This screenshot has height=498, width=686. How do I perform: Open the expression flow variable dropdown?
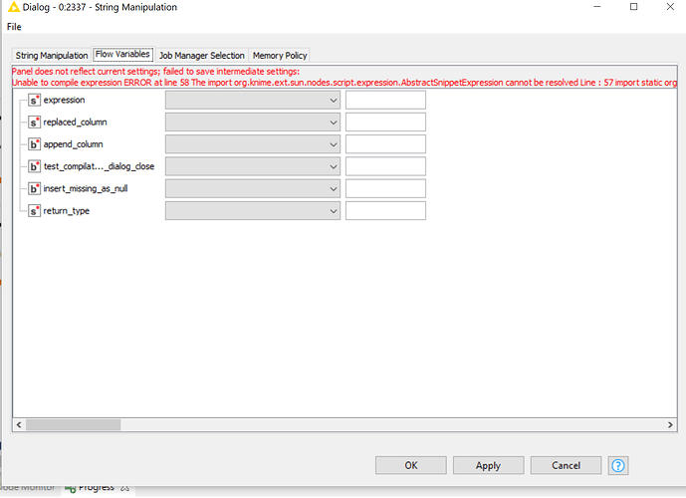[253, 101]
